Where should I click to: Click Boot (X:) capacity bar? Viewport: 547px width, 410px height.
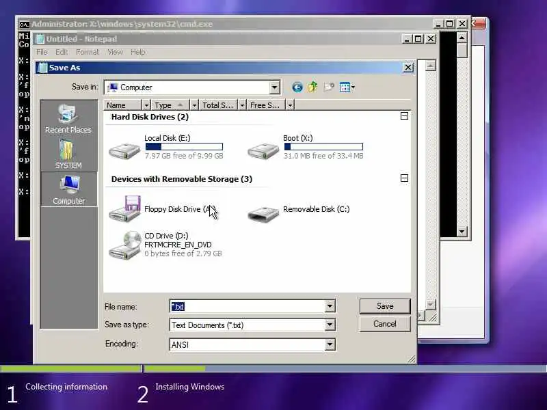[x=323, y=147]
